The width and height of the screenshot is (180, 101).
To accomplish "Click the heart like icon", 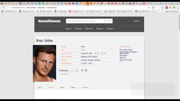I will click(x=82, y=70).
